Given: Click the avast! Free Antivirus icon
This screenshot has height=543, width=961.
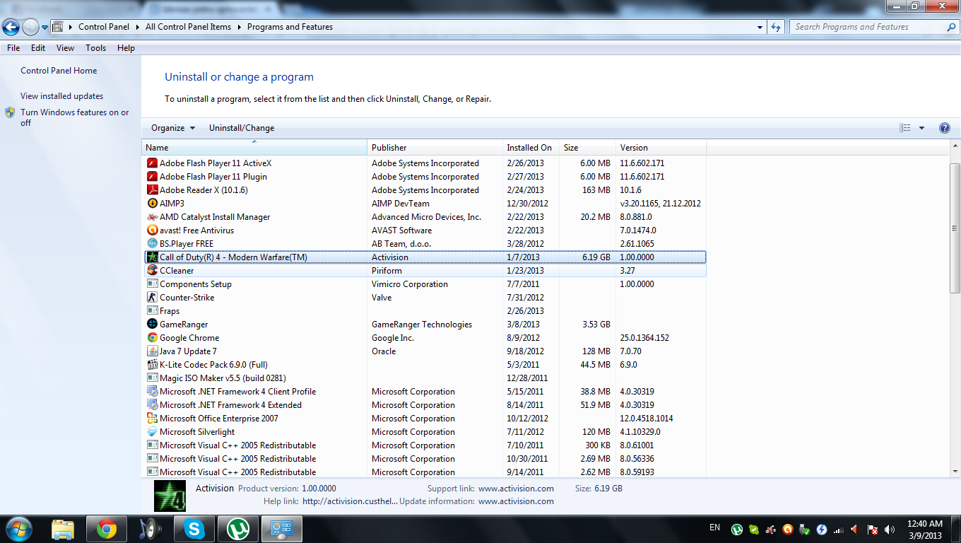Looking at the screenshot, I should pyautogui.click(x=152, y=230).
